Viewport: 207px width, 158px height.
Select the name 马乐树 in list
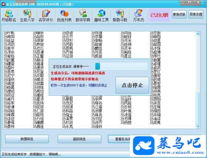(126, 107)
